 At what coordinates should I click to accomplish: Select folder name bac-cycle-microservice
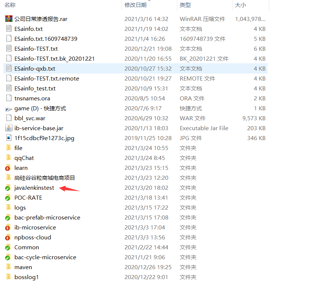[45, 257]
